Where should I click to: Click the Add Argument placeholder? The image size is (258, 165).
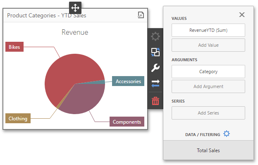[208, 86]
